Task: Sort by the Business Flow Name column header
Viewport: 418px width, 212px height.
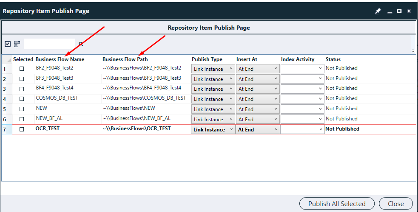Action: click(60, 59)
